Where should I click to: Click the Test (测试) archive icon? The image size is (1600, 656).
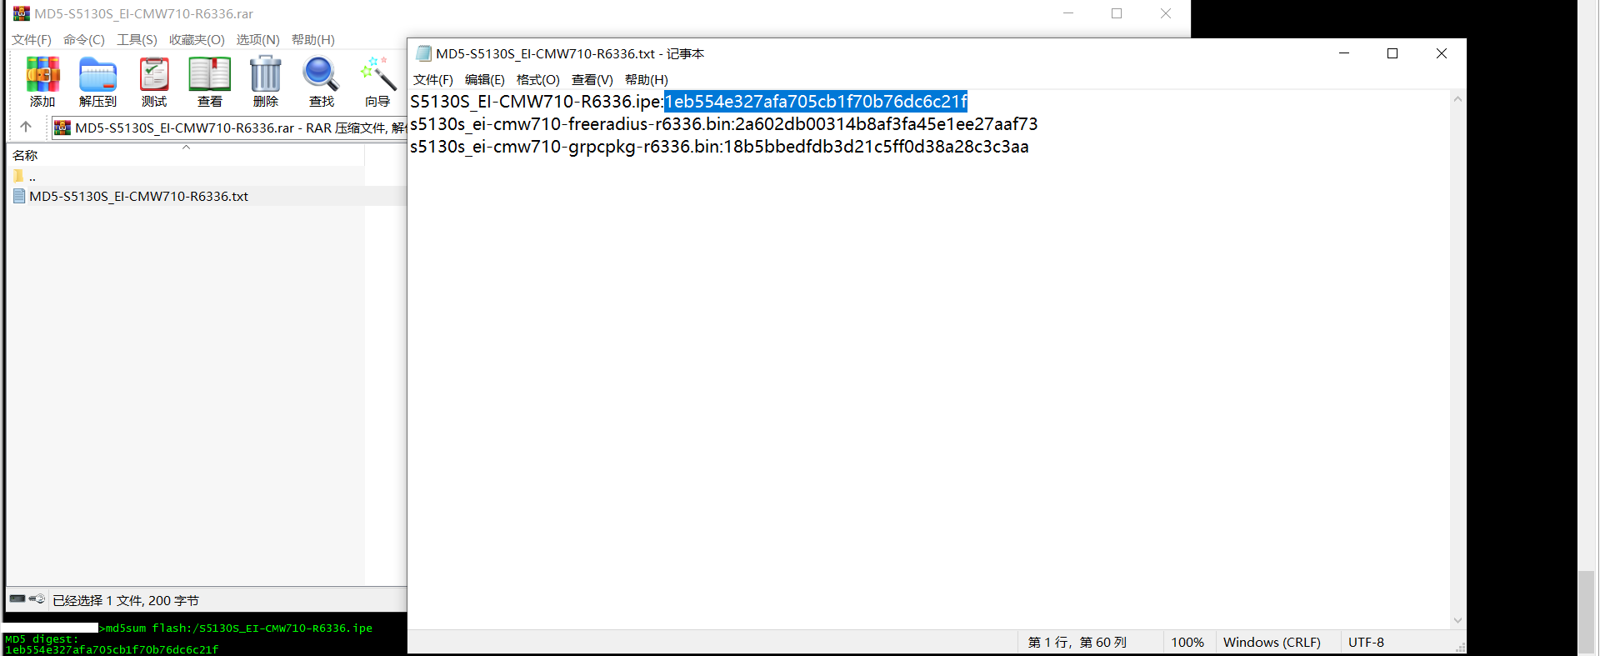(x=154, y=82)
